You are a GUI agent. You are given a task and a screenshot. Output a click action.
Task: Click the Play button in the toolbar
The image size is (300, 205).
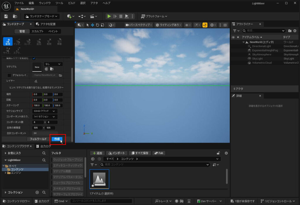tap(109, 16)
